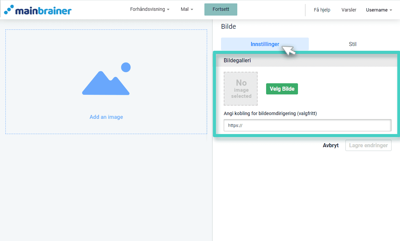This screenshot has width=400, height=241.
Task: Click the Lagre endringer button
Action: 368,145
